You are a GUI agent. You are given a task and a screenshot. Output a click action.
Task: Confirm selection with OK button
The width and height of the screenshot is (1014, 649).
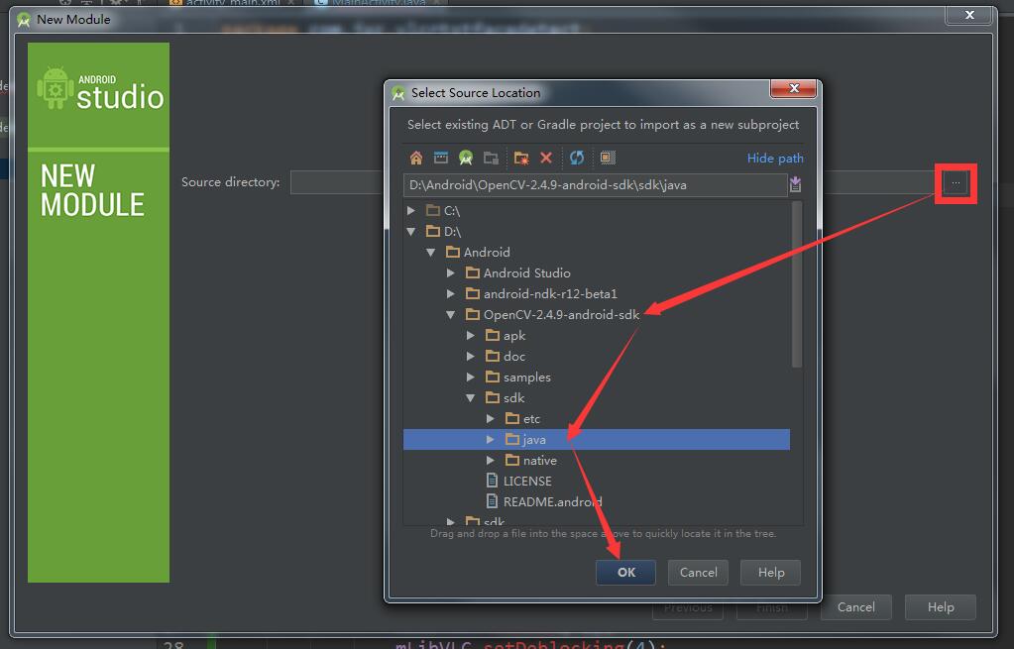[625, 572]
